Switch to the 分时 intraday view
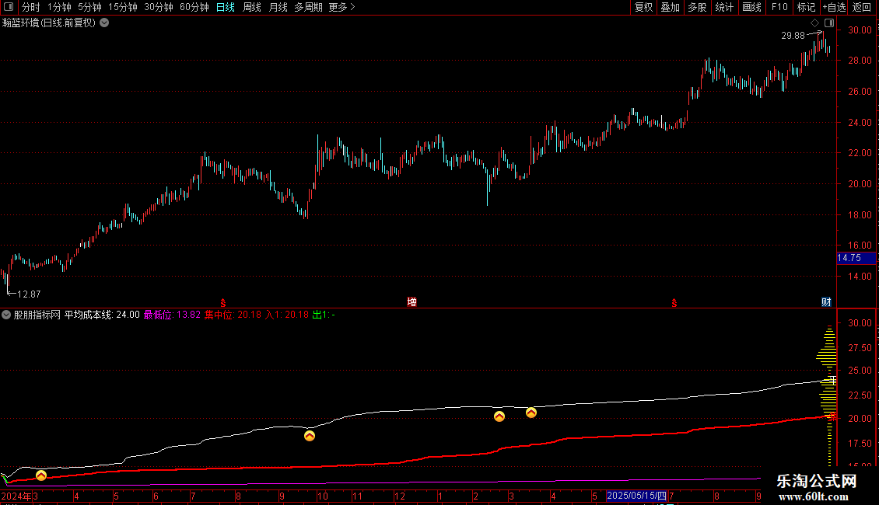 pos(31,7)
